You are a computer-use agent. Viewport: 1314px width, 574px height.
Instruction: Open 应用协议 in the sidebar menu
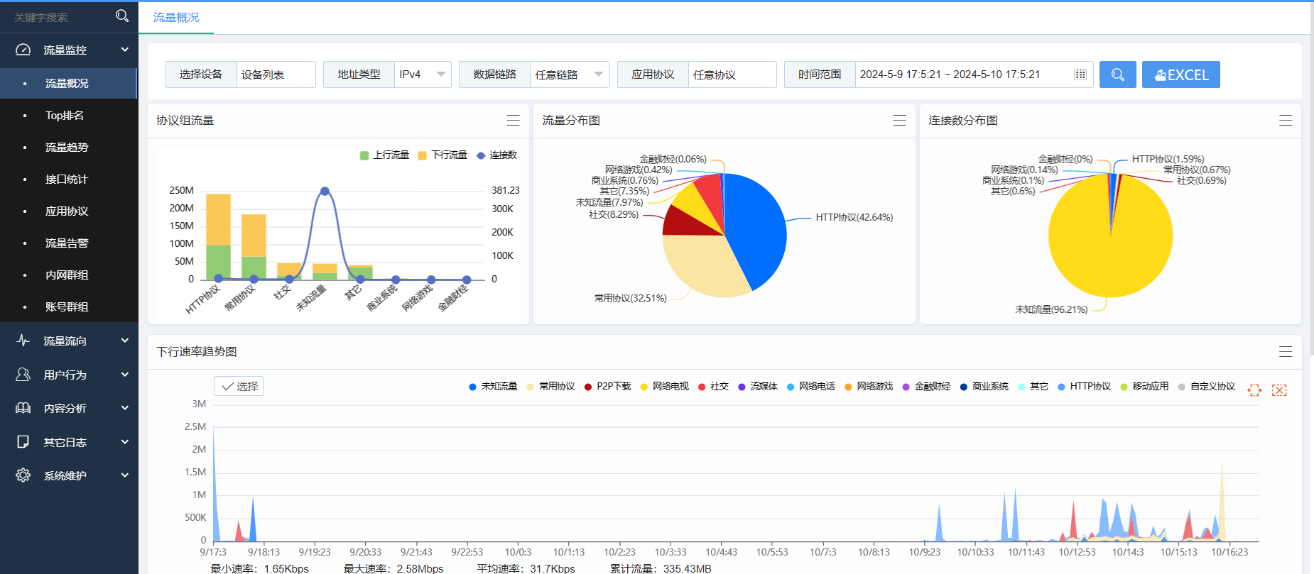tap(69, 211)
